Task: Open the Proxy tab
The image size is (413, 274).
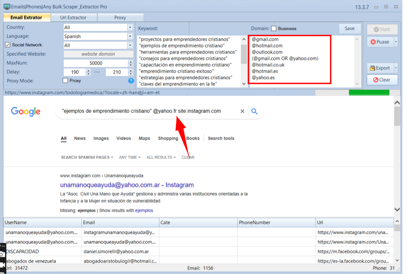Action: click(x=120, y=18)
